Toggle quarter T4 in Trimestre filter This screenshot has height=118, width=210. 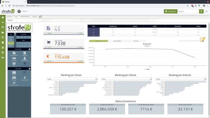click(x=29, y=37)
